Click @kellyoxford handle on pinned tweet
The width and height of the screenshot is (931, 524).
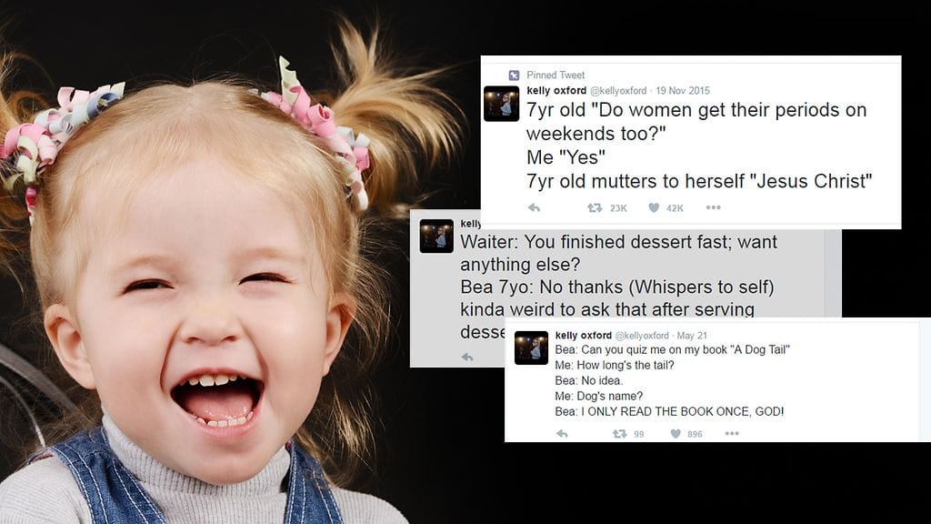click(618, 91)
